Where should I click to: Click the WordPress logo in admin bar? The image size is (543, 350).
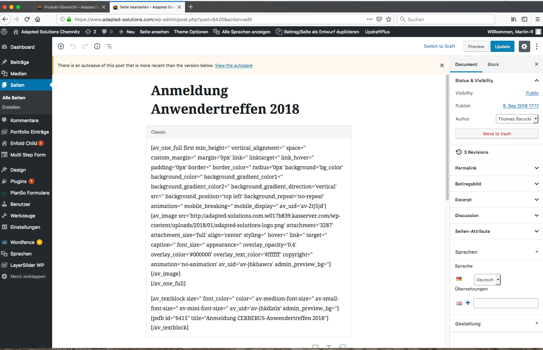click(x=4, y=32)
